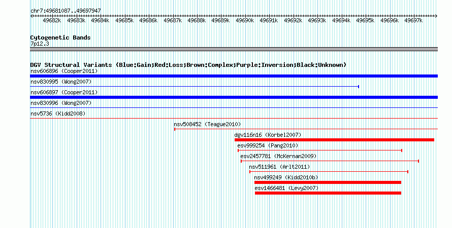This screenshot has height=228, width=452.
Task: Click the nsv499249 (Kidd2010b) label
Action: coord(286,177)
